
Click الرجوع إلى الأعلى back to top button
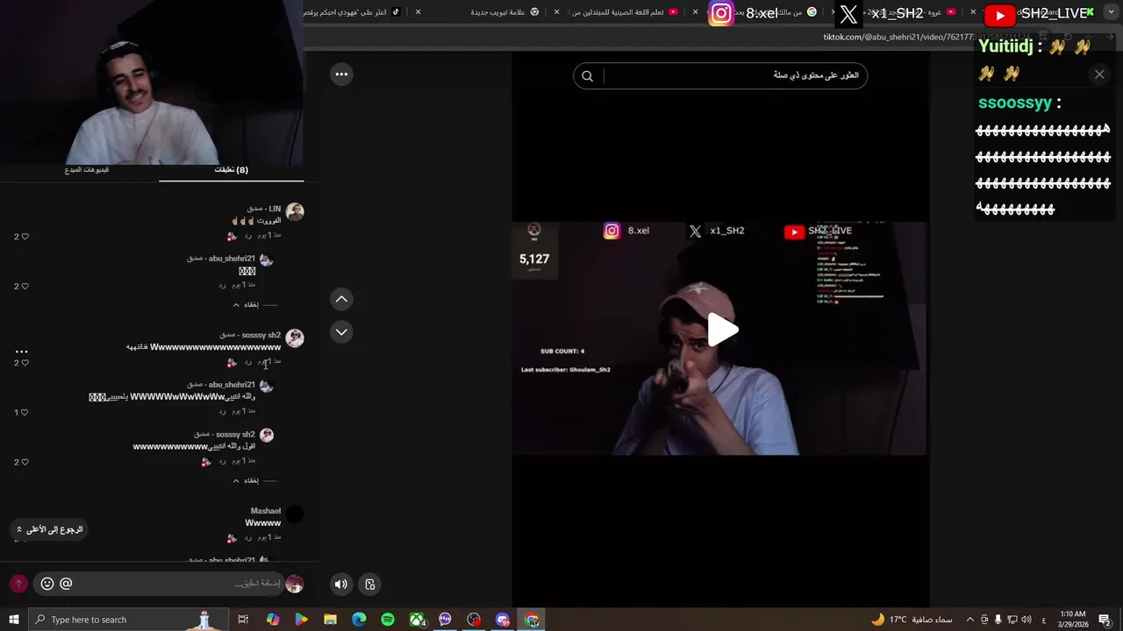49,529
